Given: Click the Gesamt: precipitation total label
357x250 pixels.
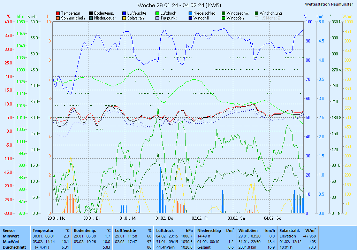Looking at the screenshot, I should [x=204, y=247].
